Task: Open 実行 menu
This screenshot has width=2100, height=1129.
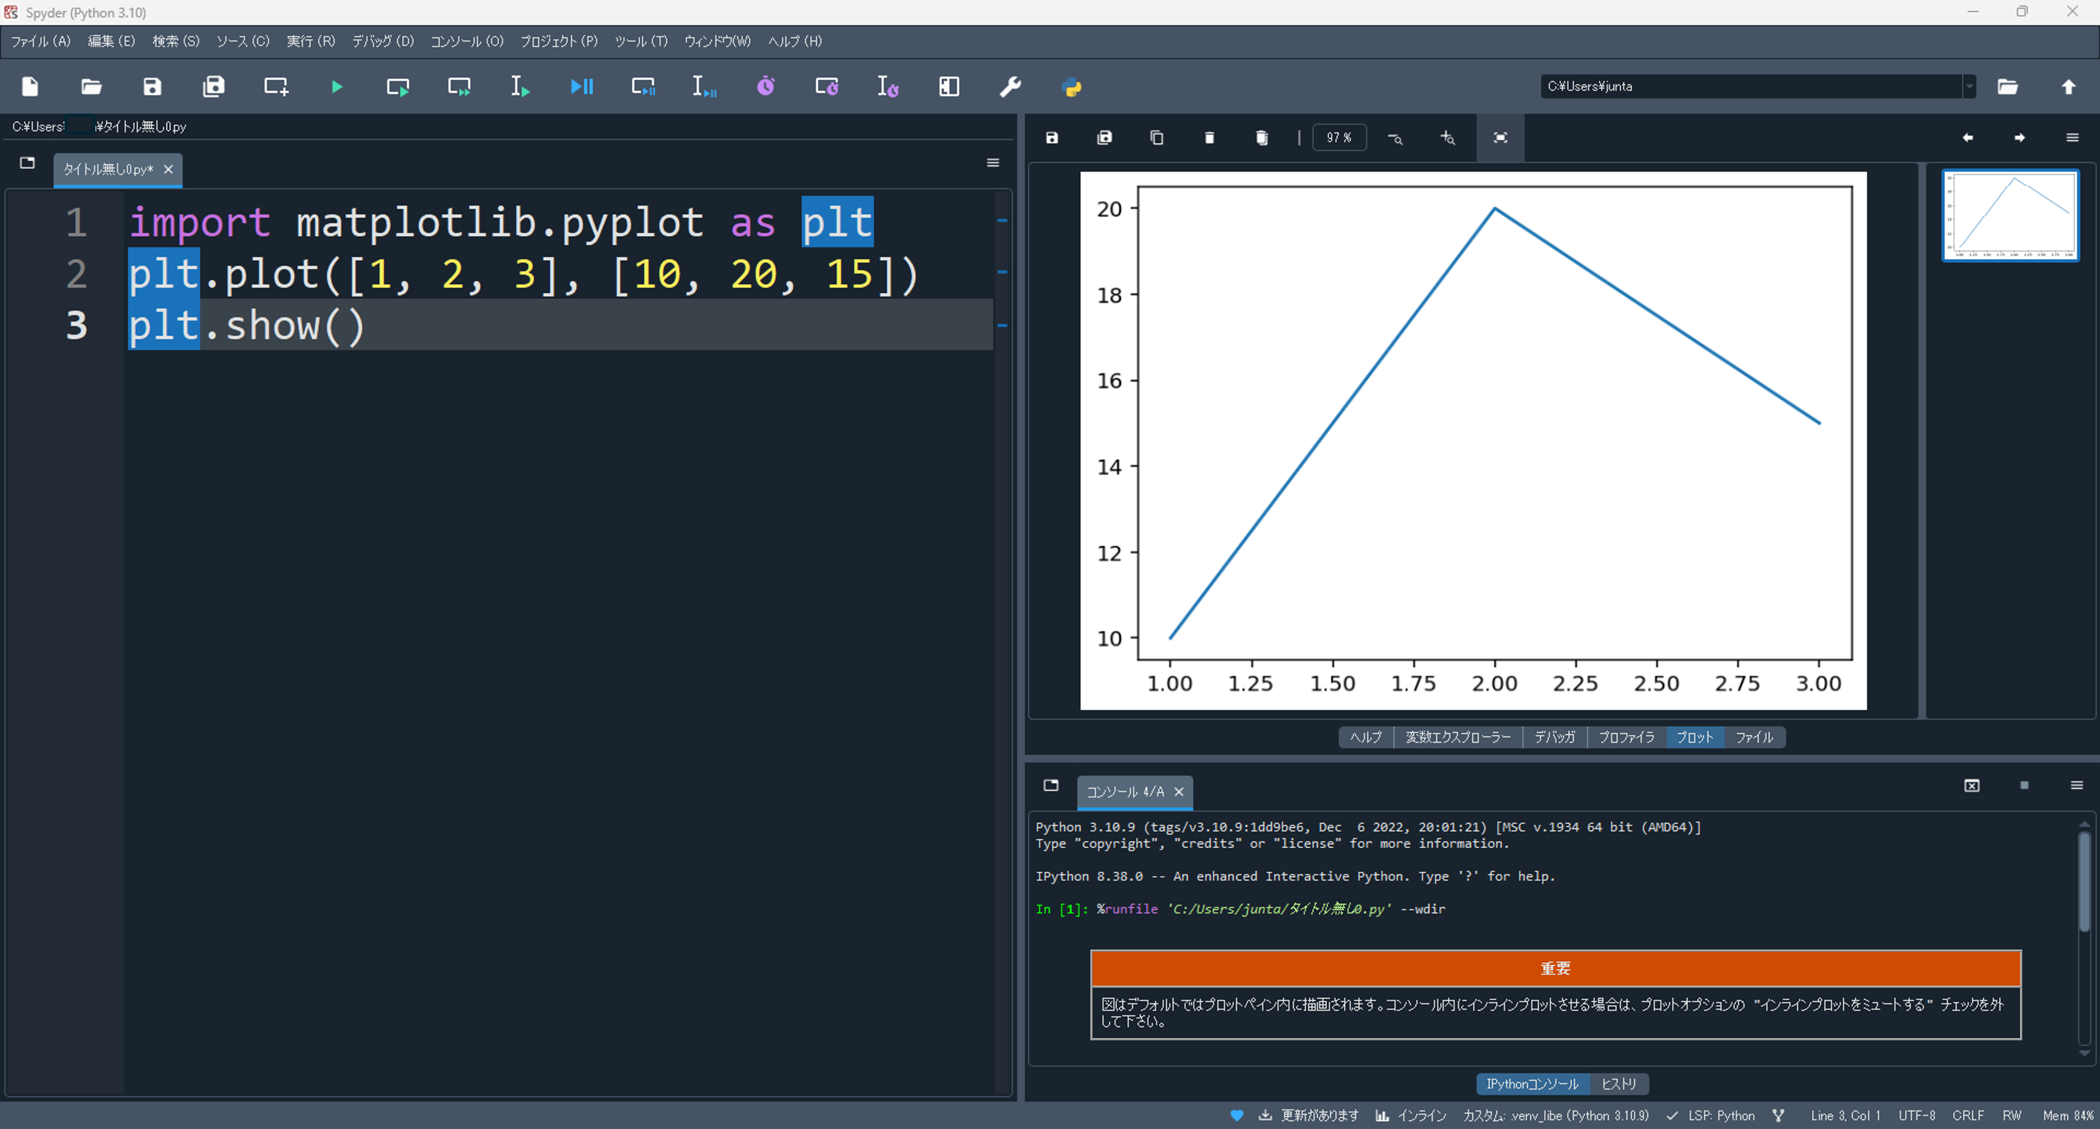Action: click(x=311, y=42)
